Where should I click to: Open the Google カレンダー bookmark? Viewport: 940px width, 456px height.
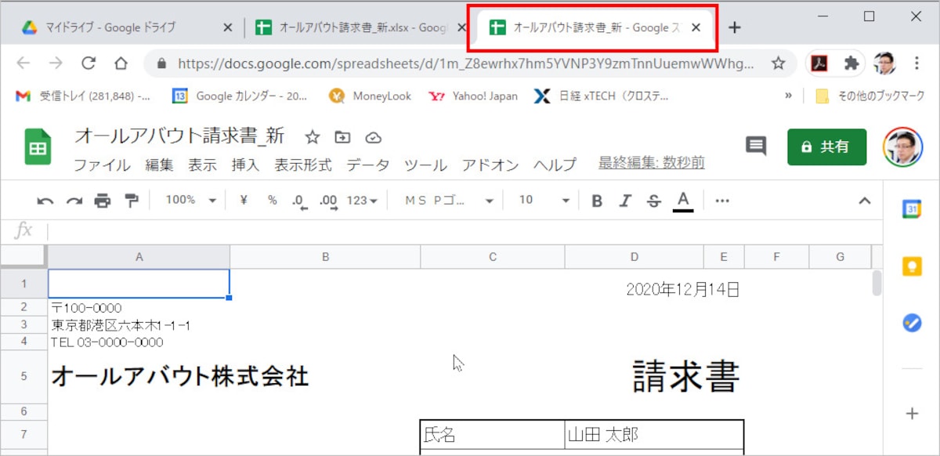240,96
